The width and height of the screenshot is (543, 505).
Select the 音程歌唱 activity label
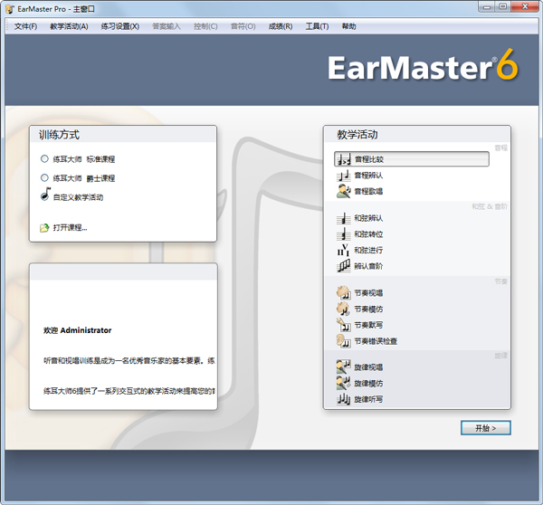point(368,191)
